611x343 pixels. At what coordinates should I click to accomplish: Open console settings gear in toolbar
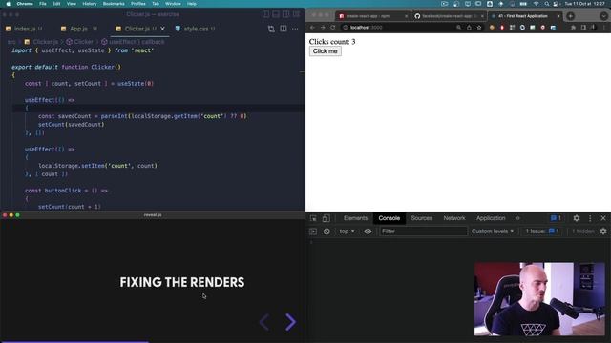[603, 232]
